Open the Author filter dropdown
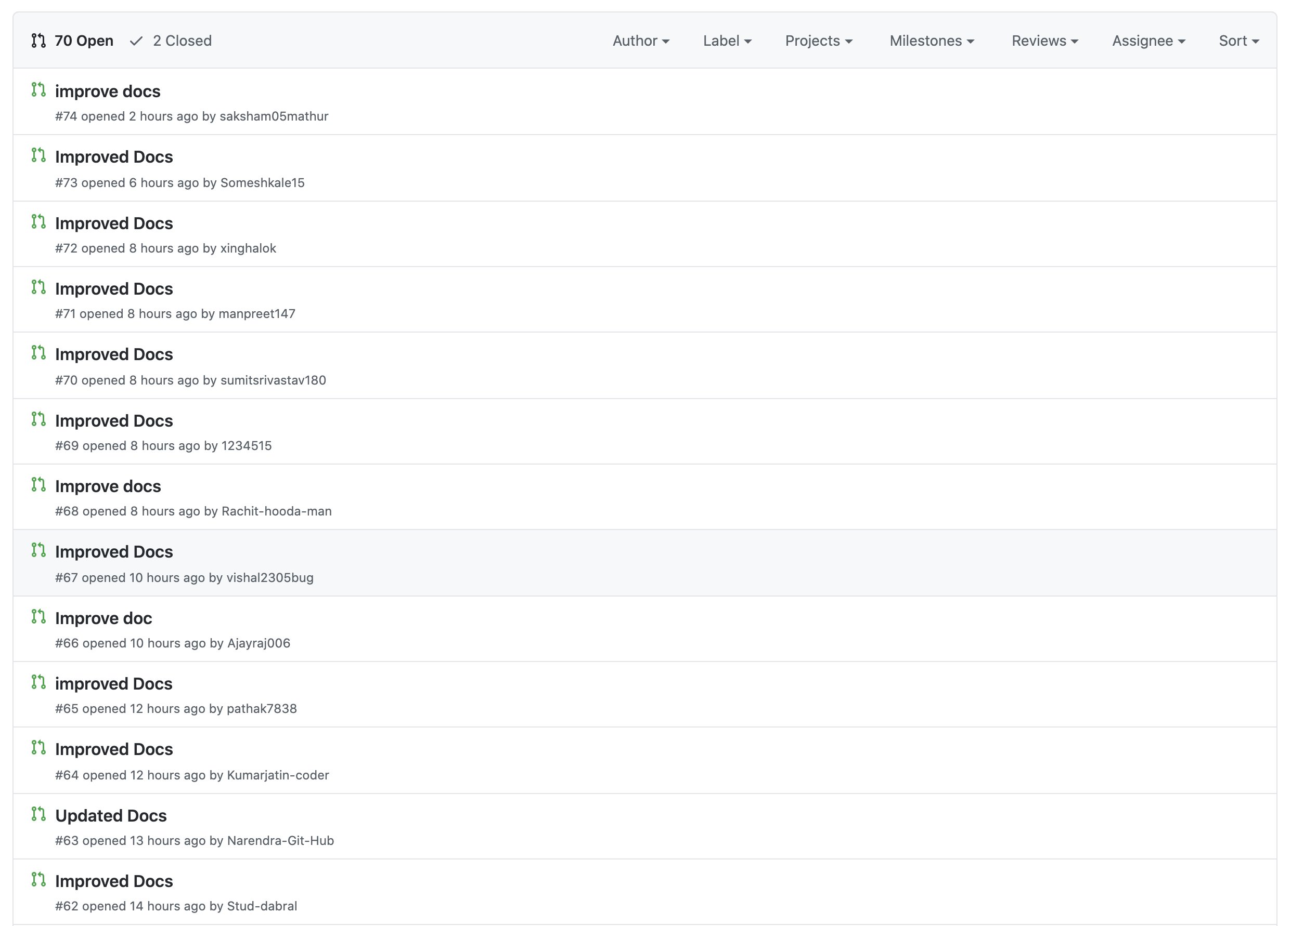 tap(640, 41)
